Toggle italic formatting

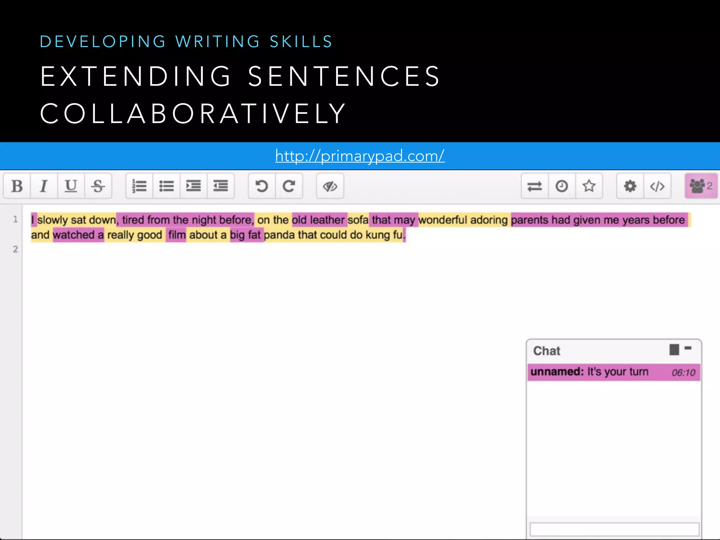[44, 186]
